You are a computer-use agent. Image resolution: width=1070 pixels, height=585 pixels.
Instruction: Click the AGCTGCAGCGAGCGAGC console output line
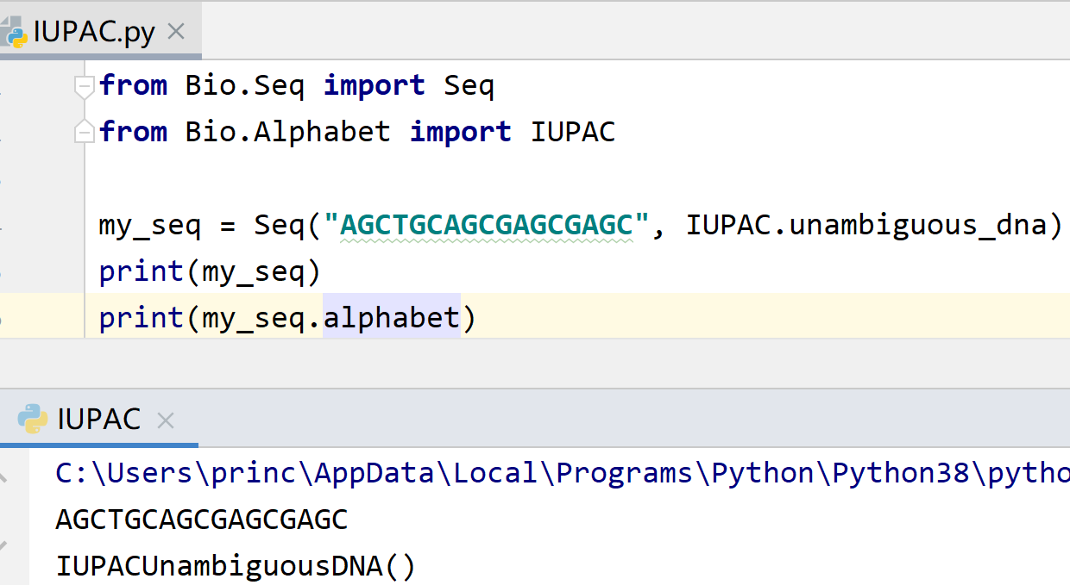click(201, 520)
